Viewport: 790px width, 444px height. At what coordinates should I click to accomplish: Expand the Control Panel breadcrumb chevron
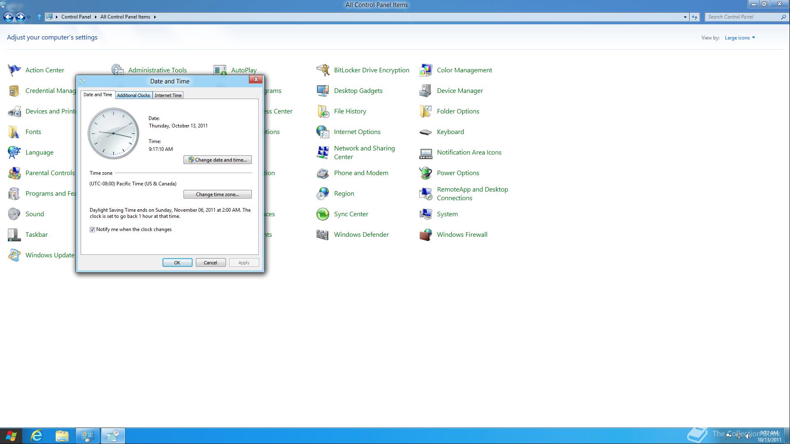[95, 17]
